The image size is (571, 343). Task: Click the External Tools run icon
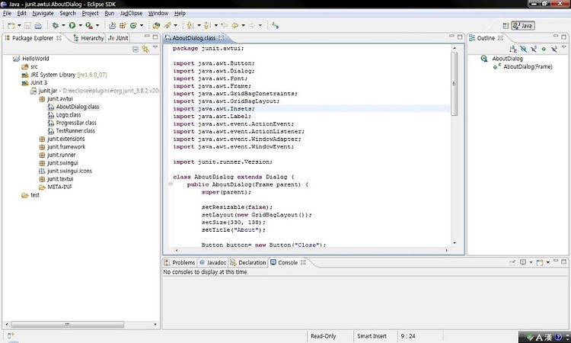pyautogui.click(x=89, y=25)
